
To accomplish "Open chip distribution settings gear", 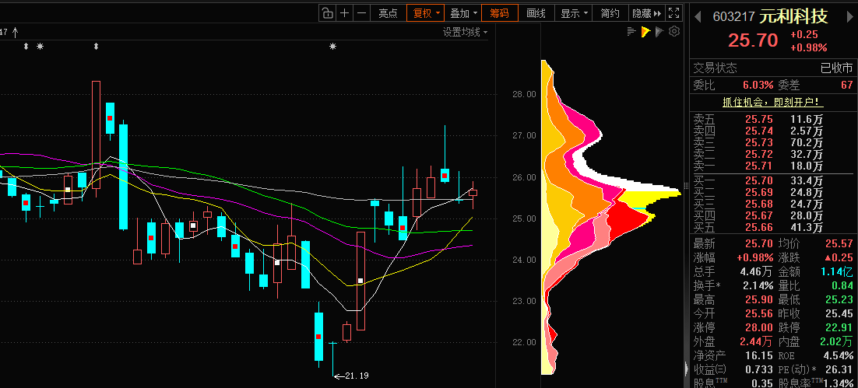I will coord(674,32).
